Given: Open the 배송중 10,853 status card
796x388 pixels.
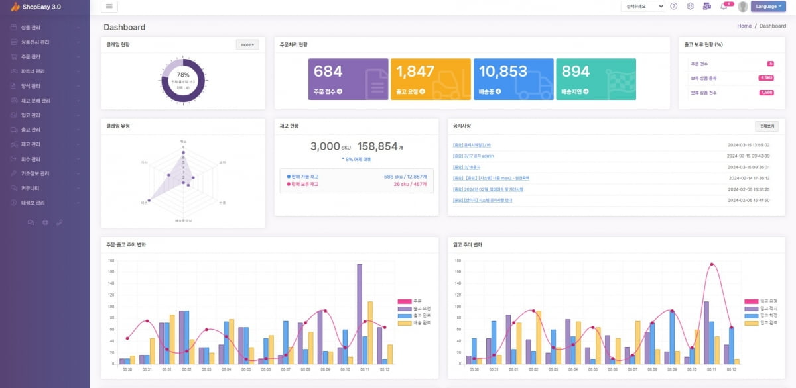Looking at the screenshot, I should (x=513, y=79).
